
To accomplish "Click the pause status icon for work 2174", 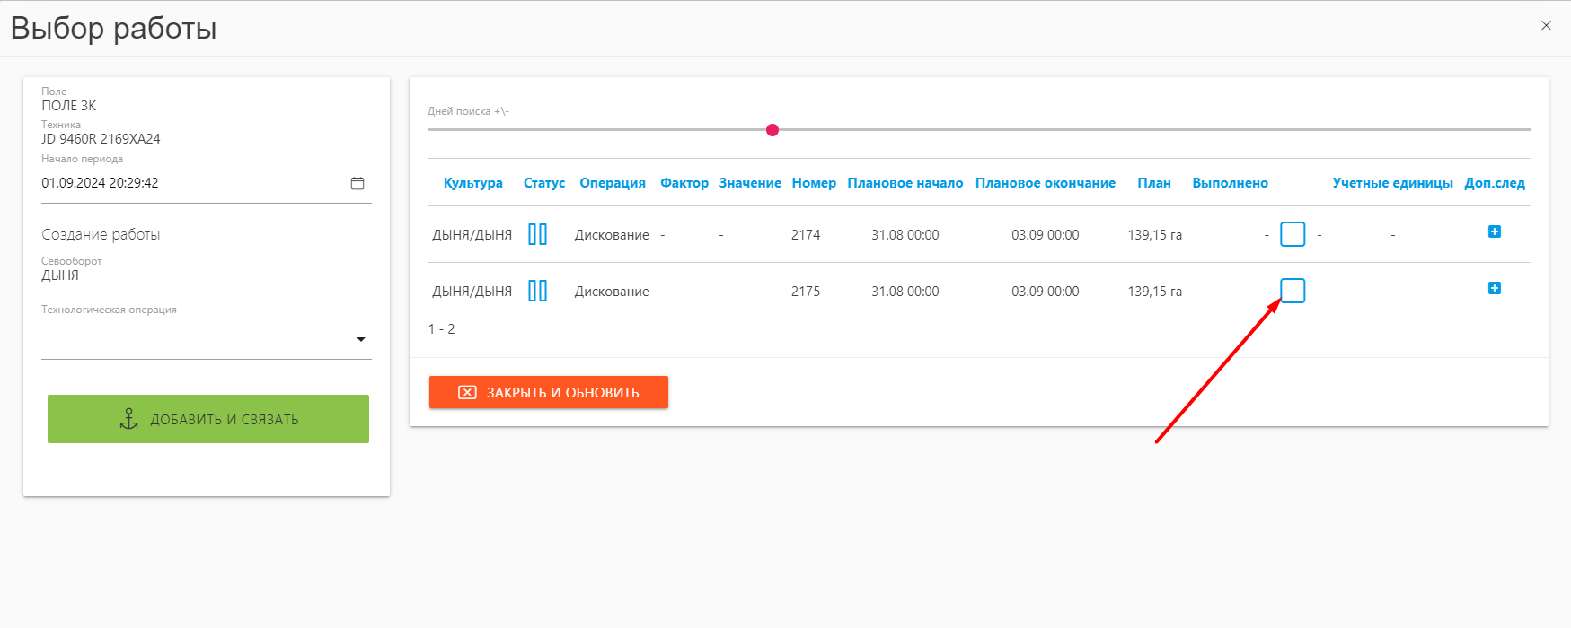I will click(x=537, y=234).
